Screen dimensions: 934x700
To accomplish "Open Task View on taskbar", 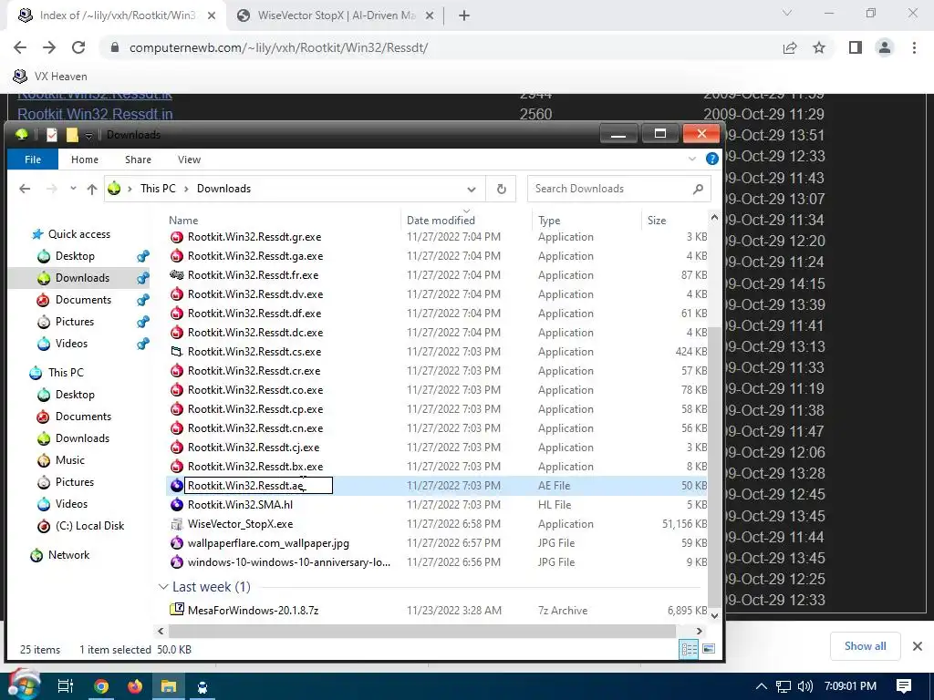I will (66, 686).
